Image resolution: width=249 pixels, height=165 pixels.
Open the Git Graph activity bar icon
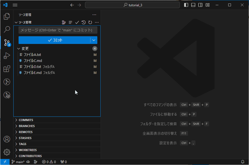coord(7,82)
